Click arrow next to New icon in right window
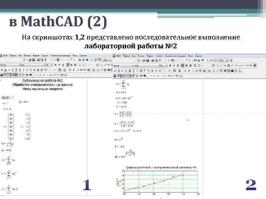This screenshot has height=199, width=266. pos(141,60)
